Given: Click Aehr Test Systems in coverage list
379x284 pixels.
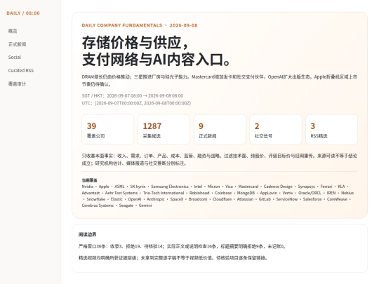Looking at the screenshot, I should 121,193.
